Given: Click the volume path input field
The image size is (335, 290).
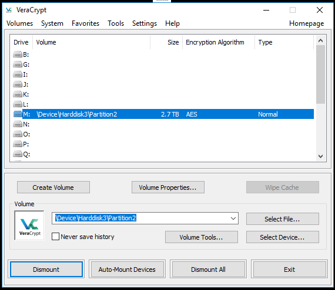Looking at the screenshot, I should pyautogui.click(x=145, y=219).
